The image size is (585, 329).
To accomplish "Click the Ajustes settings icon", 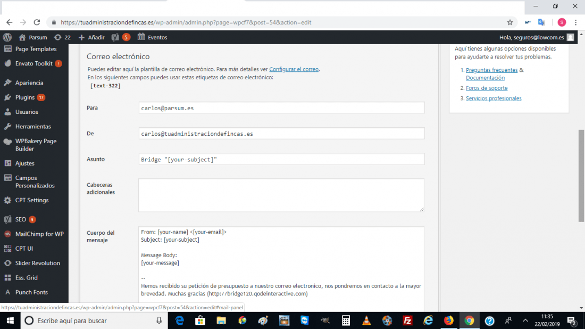I will coord(7,163).
